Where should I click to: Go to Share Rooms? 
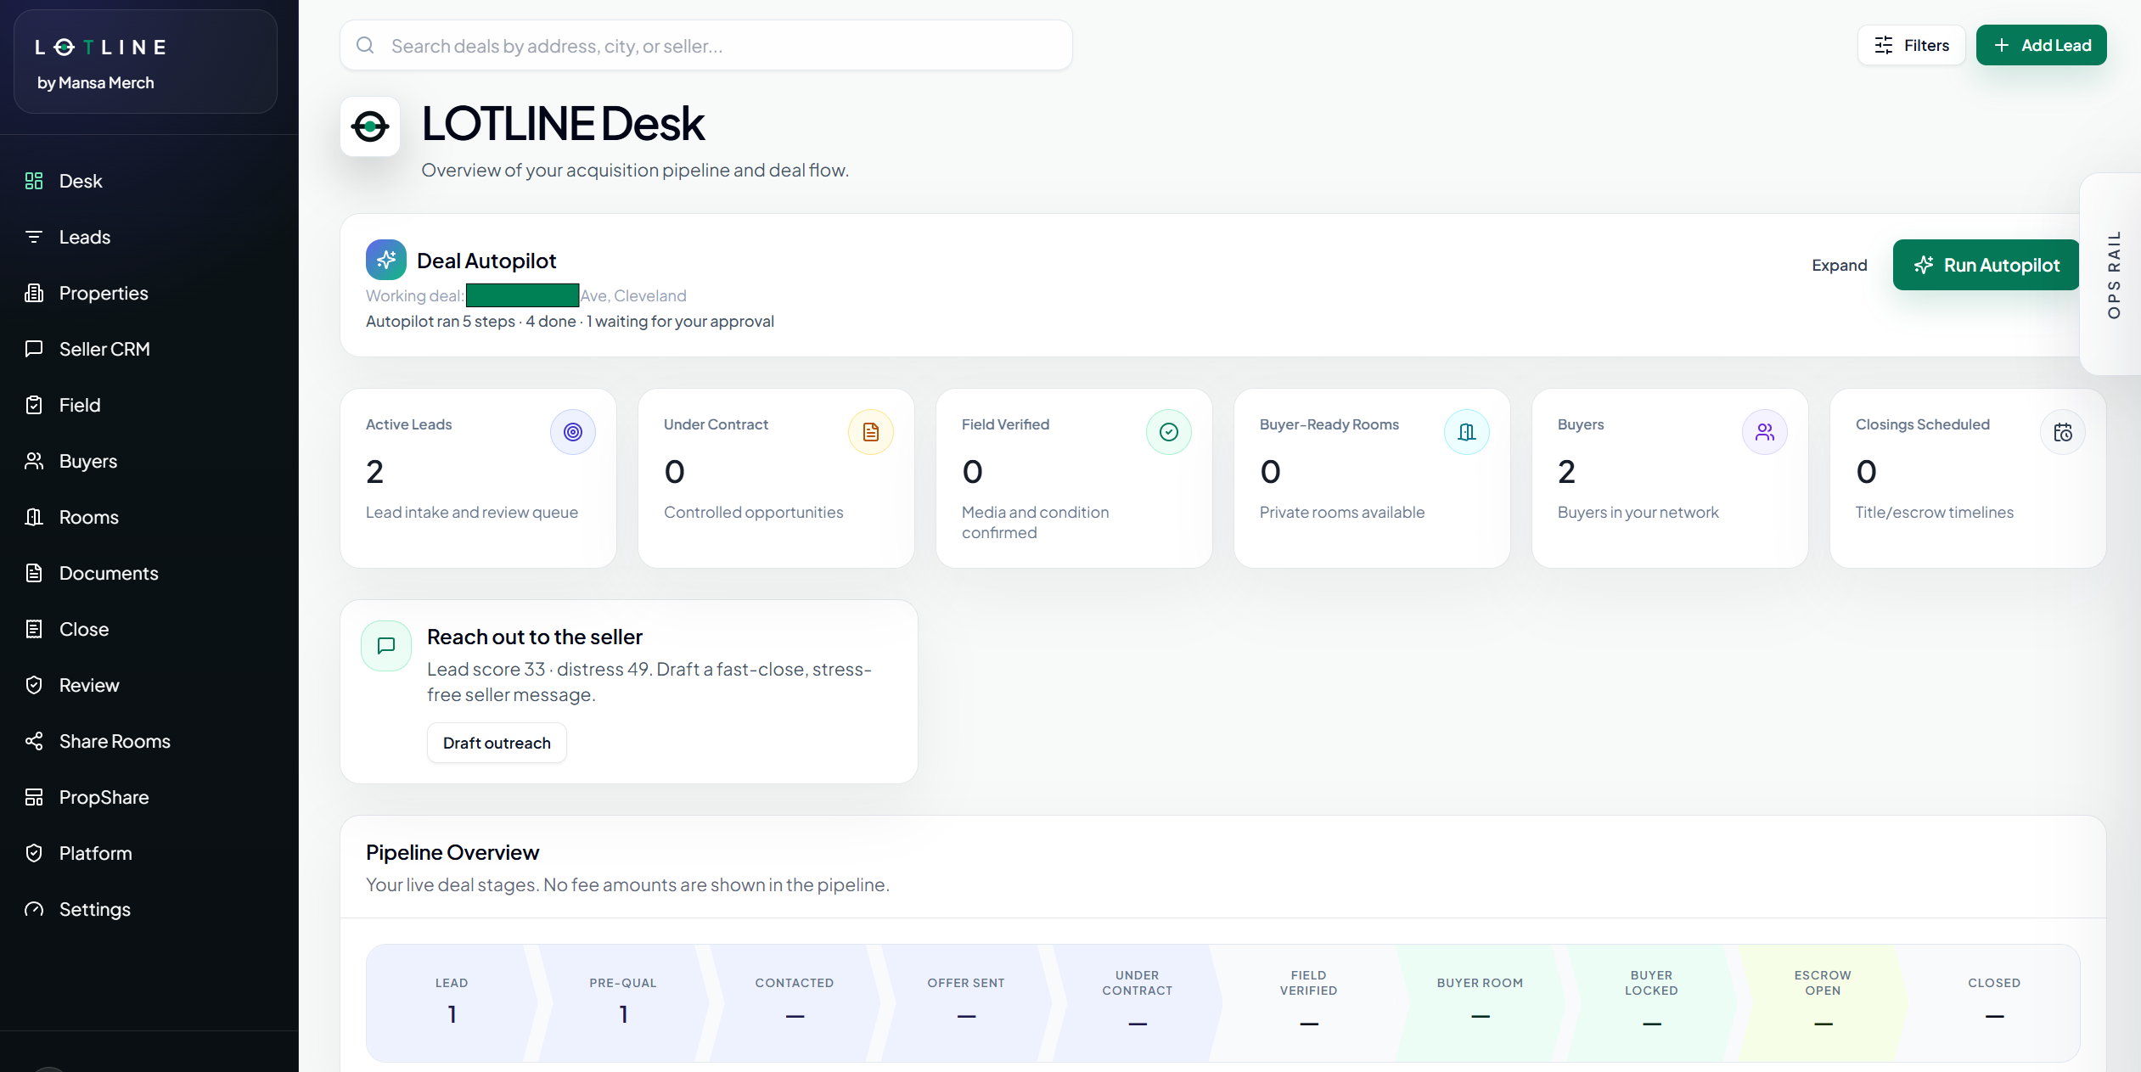coord(115,741)
